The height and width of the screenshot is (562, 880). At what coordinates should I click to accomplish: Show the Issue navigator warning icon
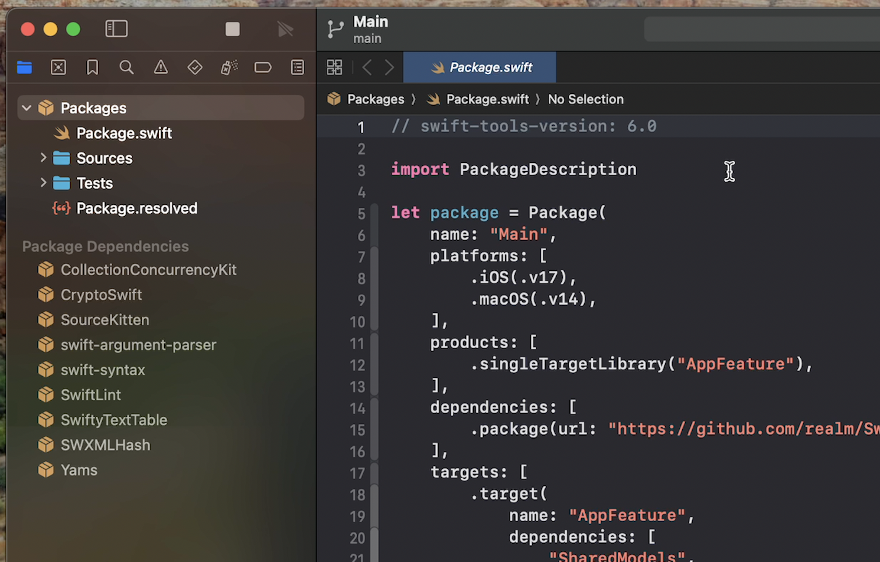pos(161,68)
